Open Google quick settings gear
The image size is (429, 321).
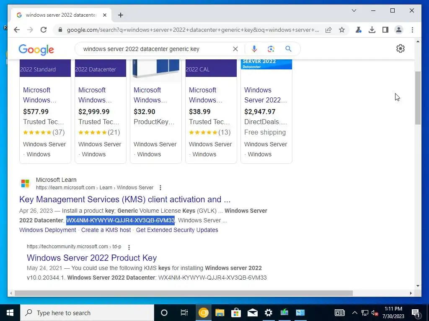click(400, 48)
